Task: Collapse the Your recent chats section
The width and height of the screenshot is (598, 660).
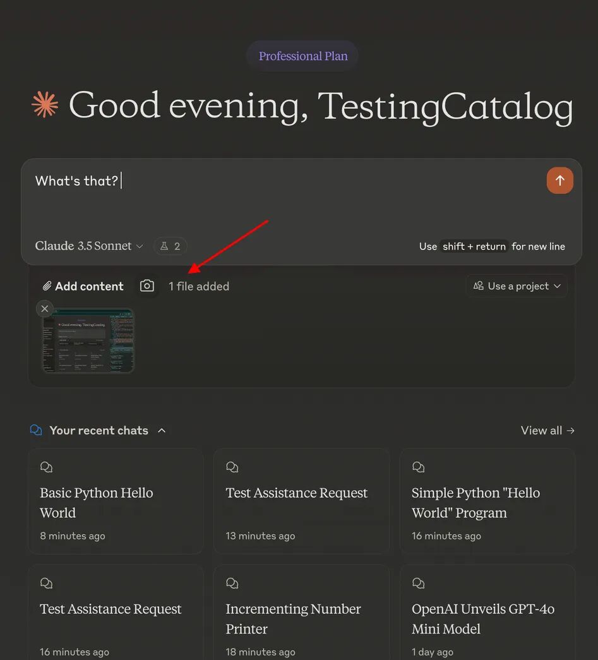Action: [162, 431]
